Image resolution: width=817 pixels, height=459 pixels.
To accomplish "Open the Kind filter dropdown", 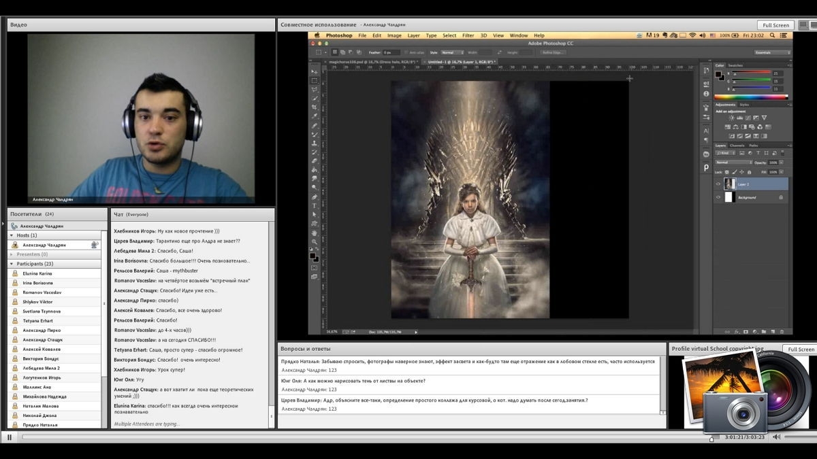I will [x=726, y=153].
